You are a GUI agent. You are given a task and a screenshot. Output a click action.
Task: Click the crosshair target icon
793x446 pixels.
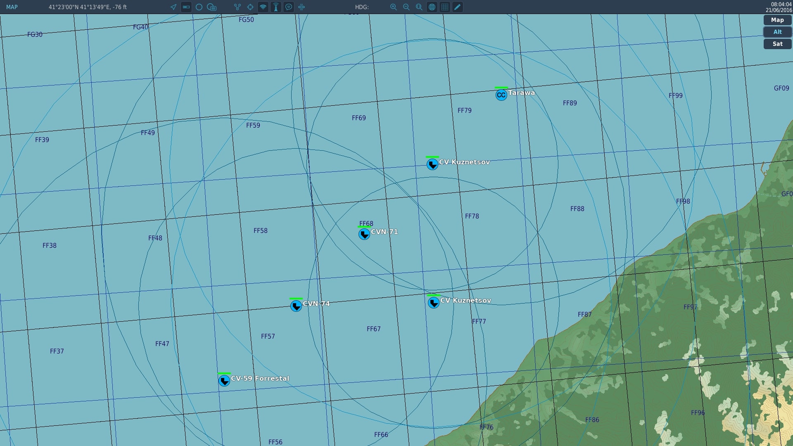click(250, 7)
